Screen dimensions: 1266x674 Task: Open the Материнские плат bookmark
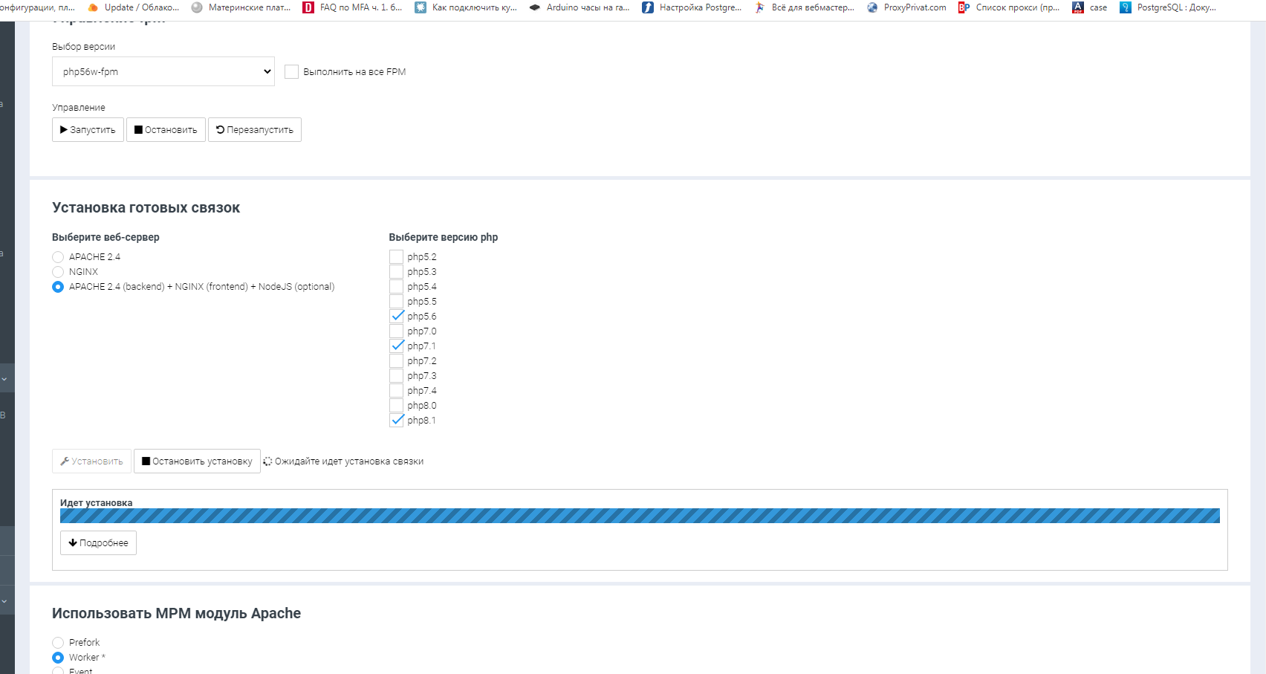click(241, 7)
